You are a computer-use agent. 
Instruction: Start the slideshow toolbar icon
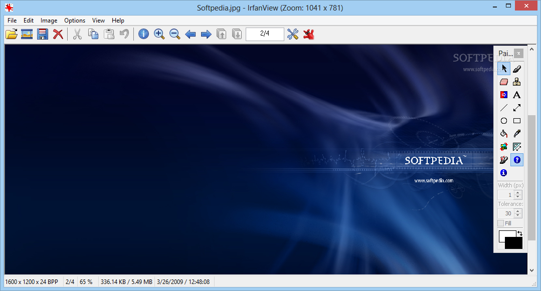point(27,34)
